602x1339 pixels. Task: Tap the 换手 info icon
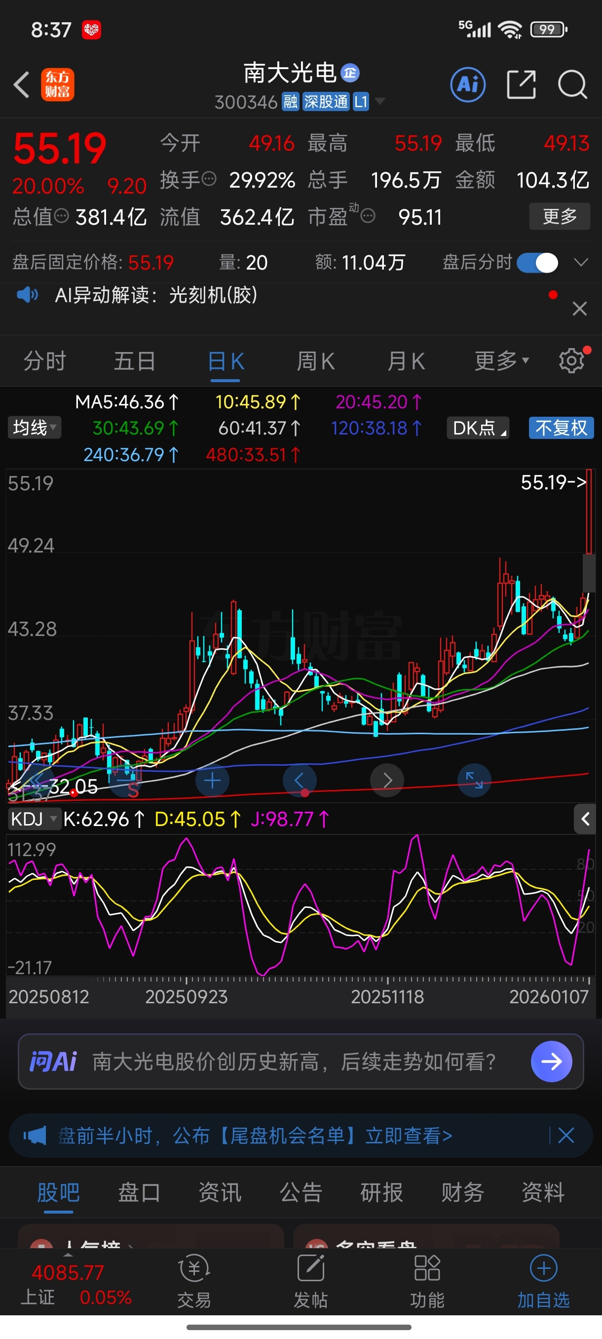tap(209, 179)
